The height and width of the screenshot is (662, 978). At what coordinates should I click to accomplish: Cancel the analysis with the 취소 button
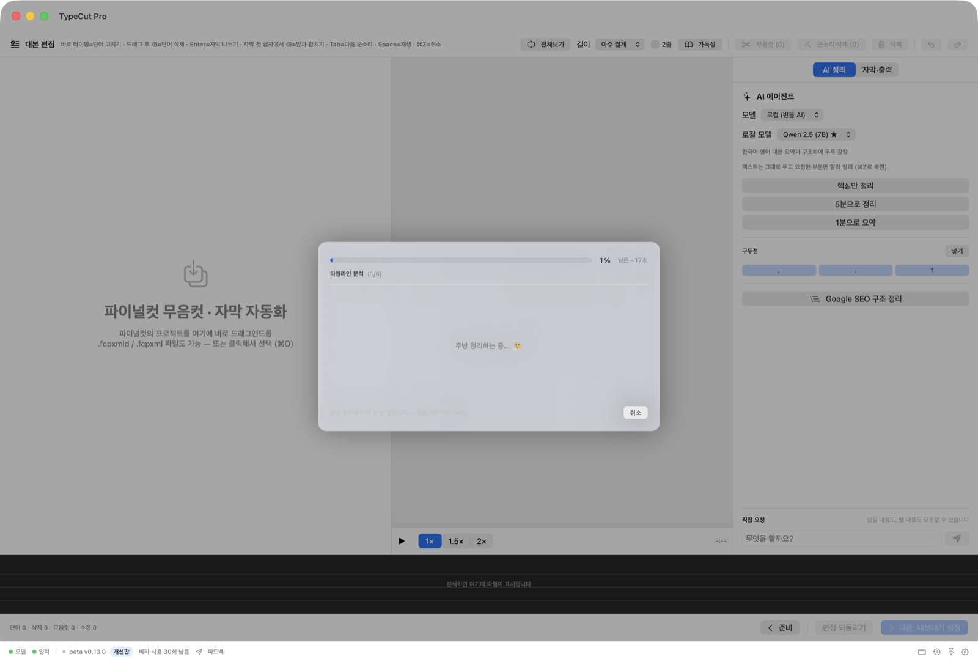coord(635,413)
